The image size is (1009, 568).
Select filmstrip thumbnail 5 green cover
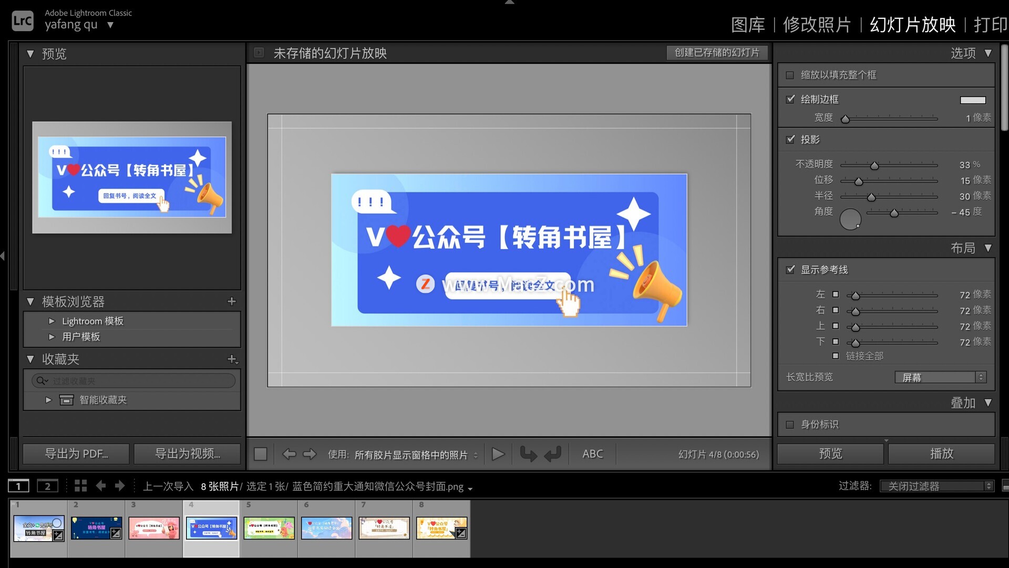(x=269, y=528)
